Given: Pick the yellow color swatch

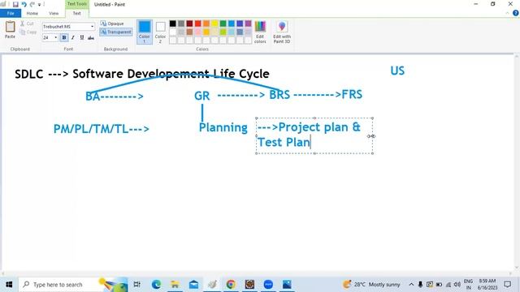Looking at the screenshot, I should pyautogui.click(x=214, y=24).
